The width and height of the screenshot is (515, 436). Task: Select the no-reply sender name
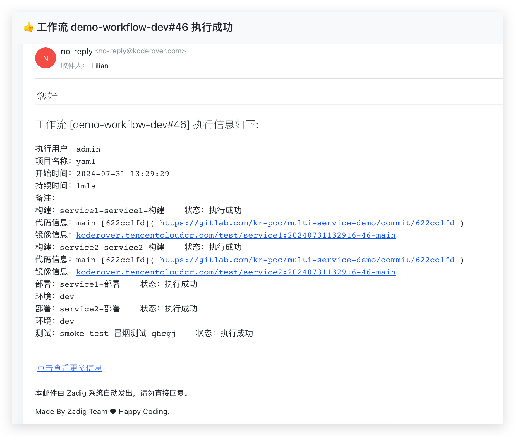pos(76,51)
